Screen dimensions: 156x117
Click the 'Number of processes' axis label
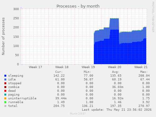[x=3, y=36]
